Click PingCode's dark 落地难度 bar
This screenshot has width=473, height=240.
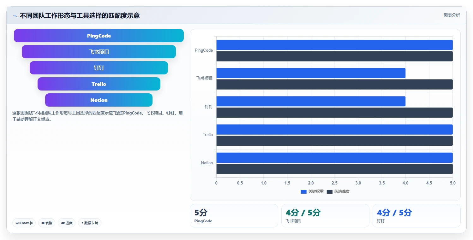point(334,56)
